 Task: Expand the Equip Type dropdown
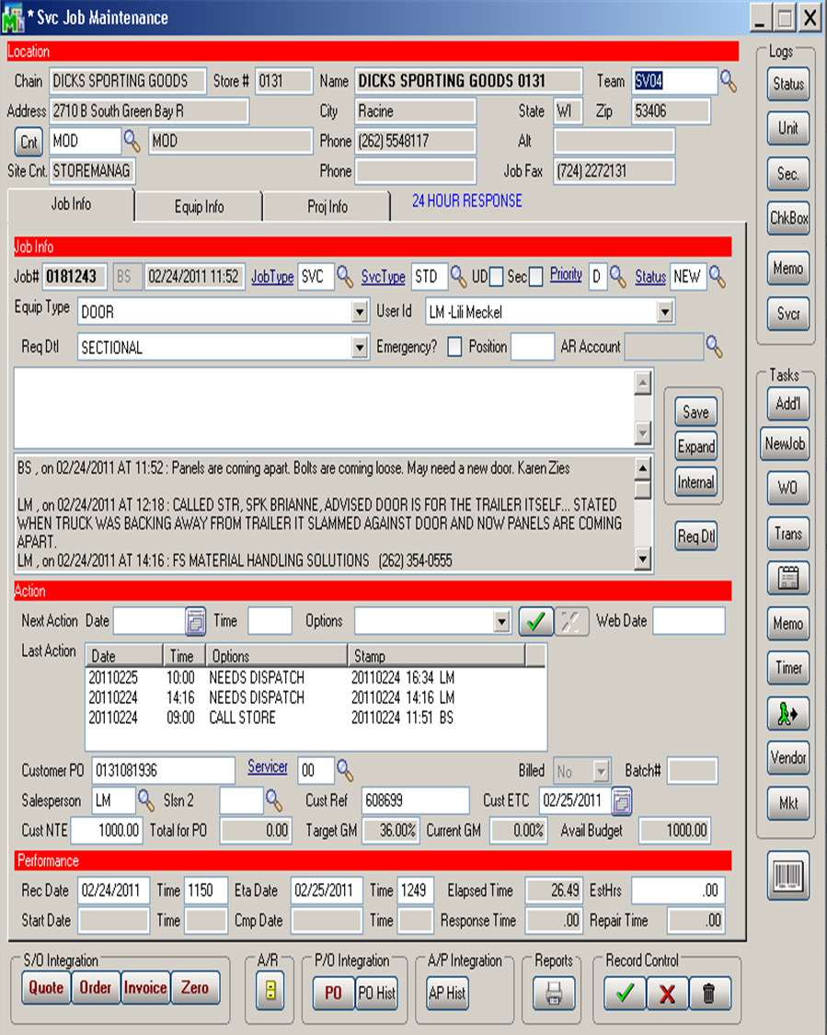(x=361, y=313)
